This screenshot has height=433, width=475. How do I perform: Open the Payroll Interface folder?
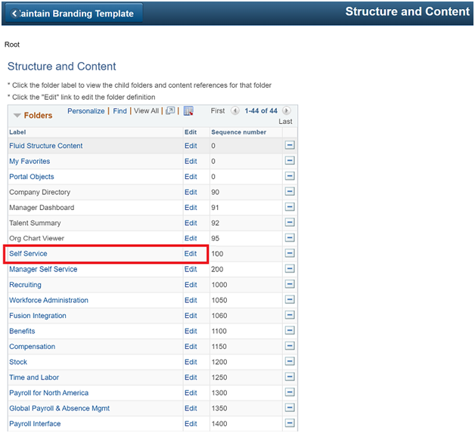[35, 424]
